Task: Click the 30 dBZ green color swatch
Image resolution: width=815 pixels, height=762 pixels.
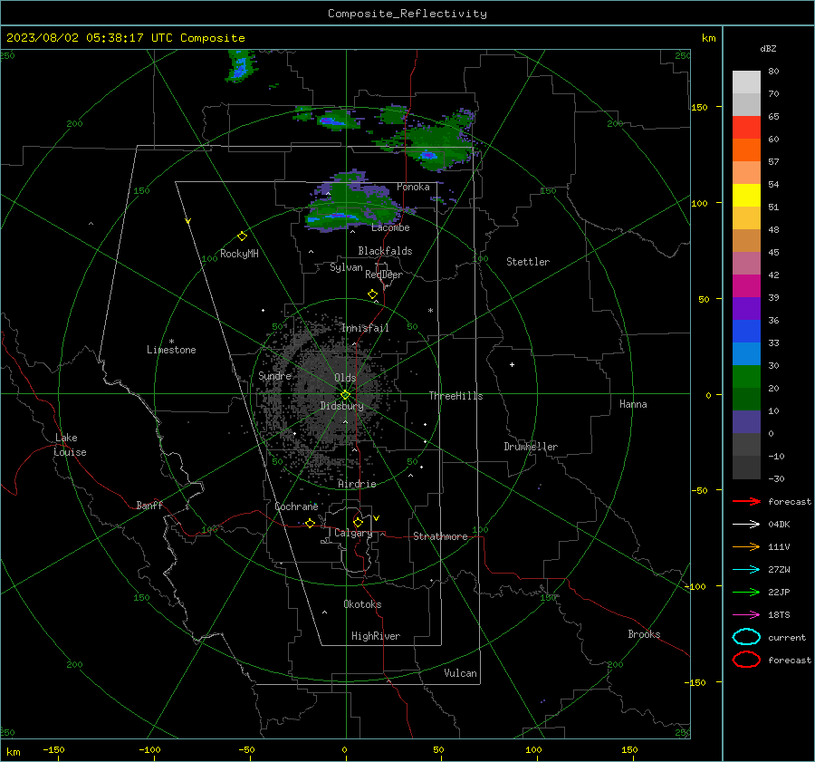Action: (746, 377)
